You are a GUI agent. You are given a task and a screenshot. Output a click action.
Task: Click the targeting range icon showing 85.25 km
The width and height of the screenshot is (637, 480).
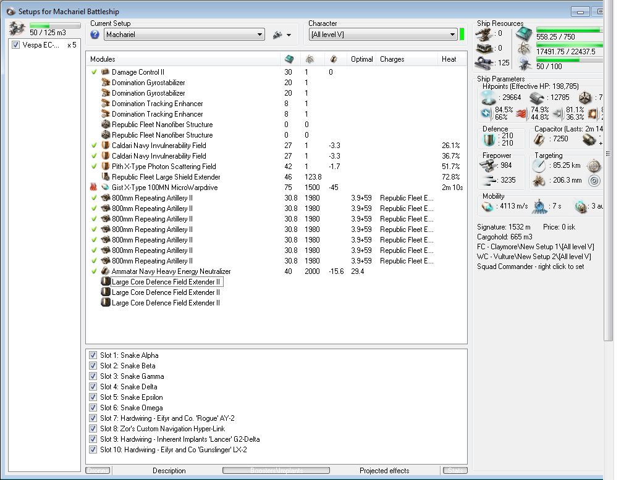click(539, 165)
